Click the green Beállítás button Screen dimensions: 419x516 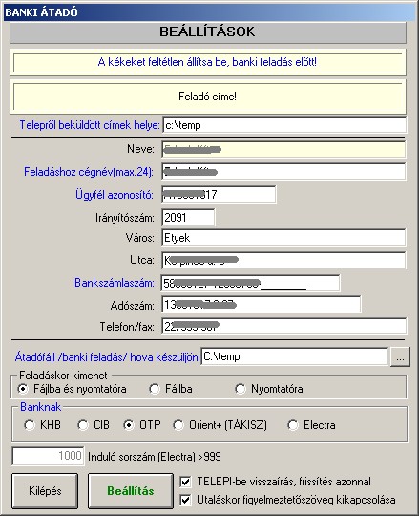tap(131, 491)
